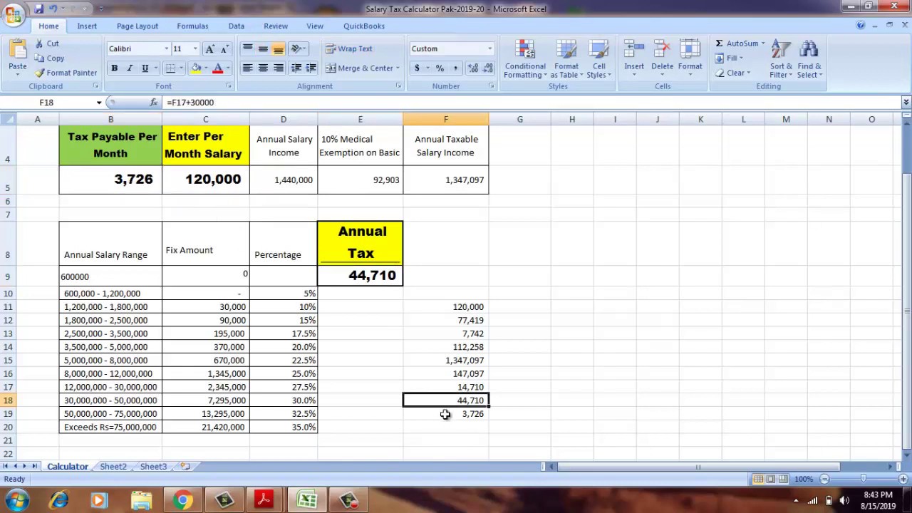
Task: Open the QuickBooks ribbon tab
Action: pos(364,26)
